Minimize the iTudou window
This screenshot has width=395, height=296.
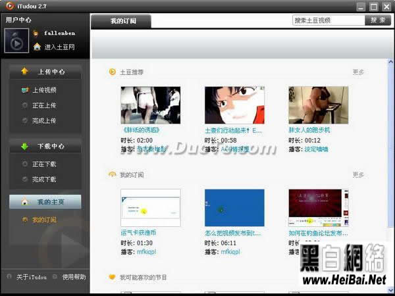[361, 7]
